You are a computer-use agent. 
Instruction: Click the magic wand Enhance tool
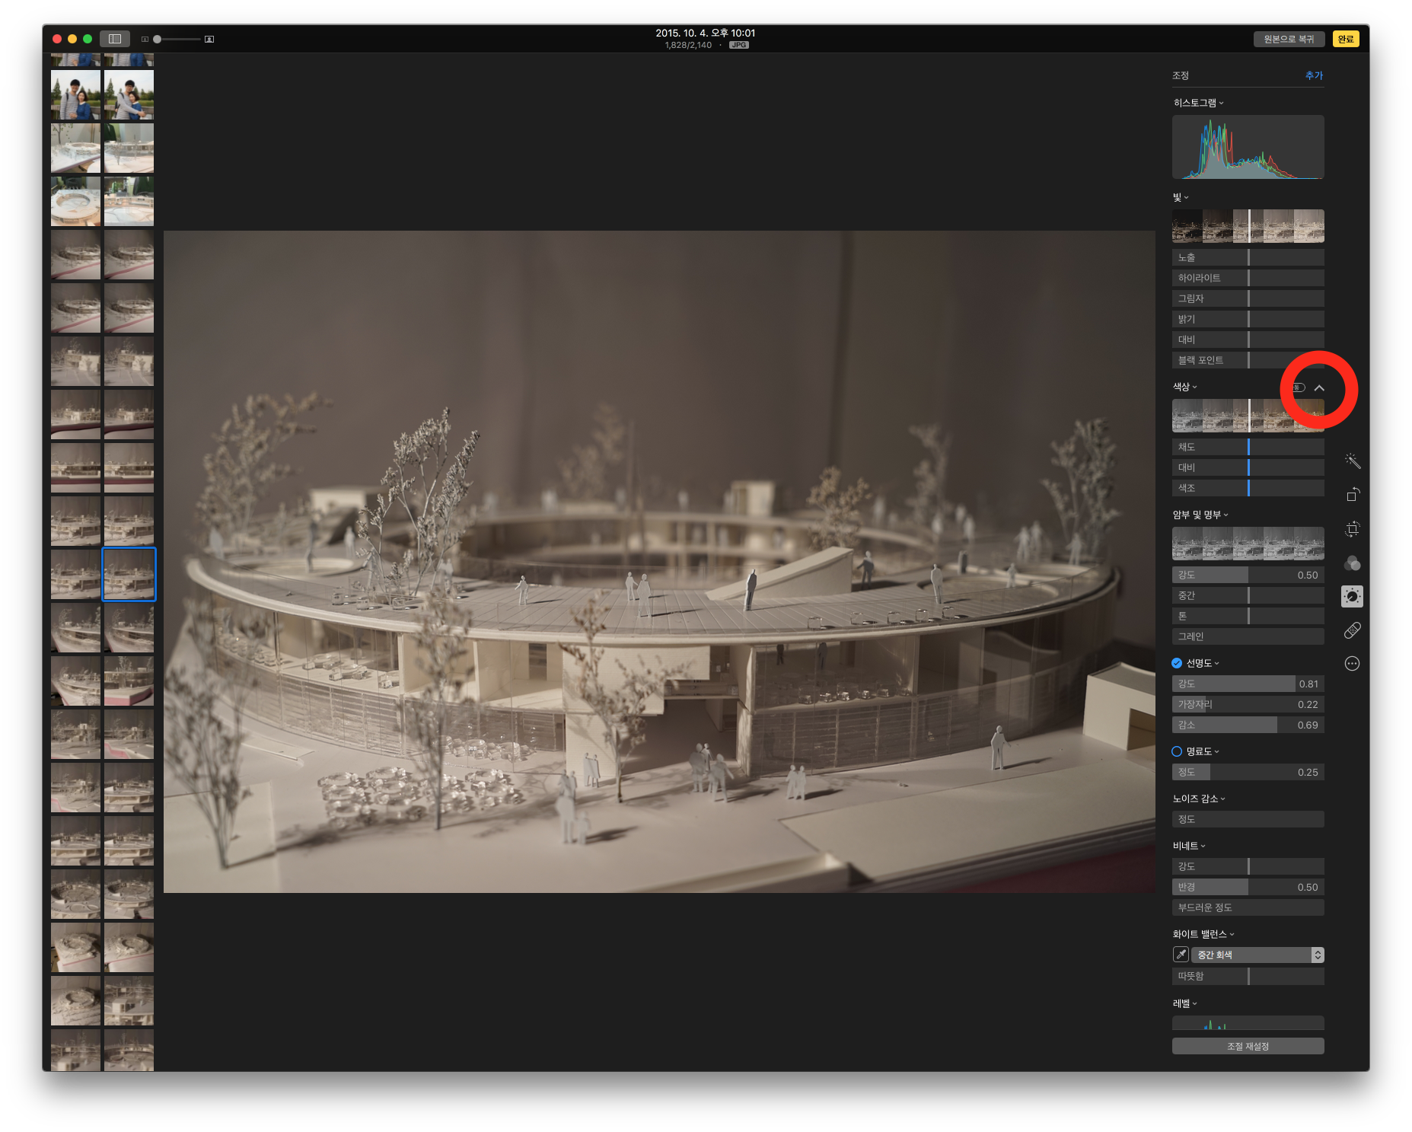click(x=1352, y=461)
